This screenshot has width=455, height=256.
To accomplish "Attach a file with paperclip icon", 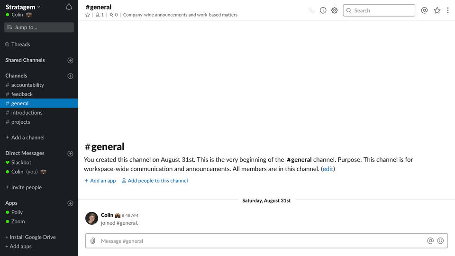I will (x=93, y=241).
